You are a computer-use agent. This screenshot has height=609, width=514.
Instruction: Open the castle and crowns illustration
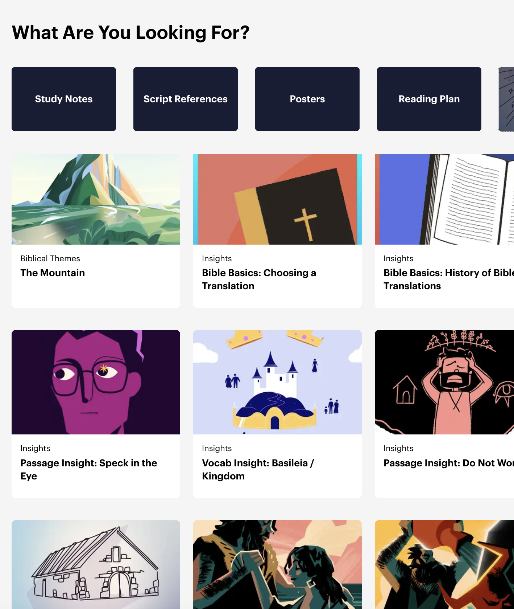pyautogui.click(x=277, y=382)
